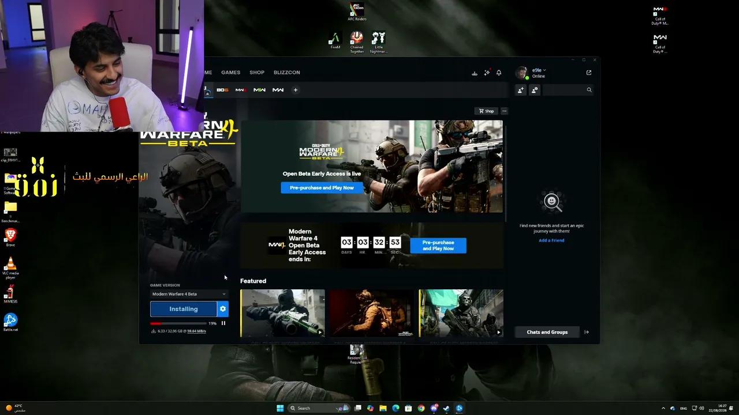Open ARC Raiders desktop shortcut
This screenshot has width=739, height=415.
click(x=357, y=12)
